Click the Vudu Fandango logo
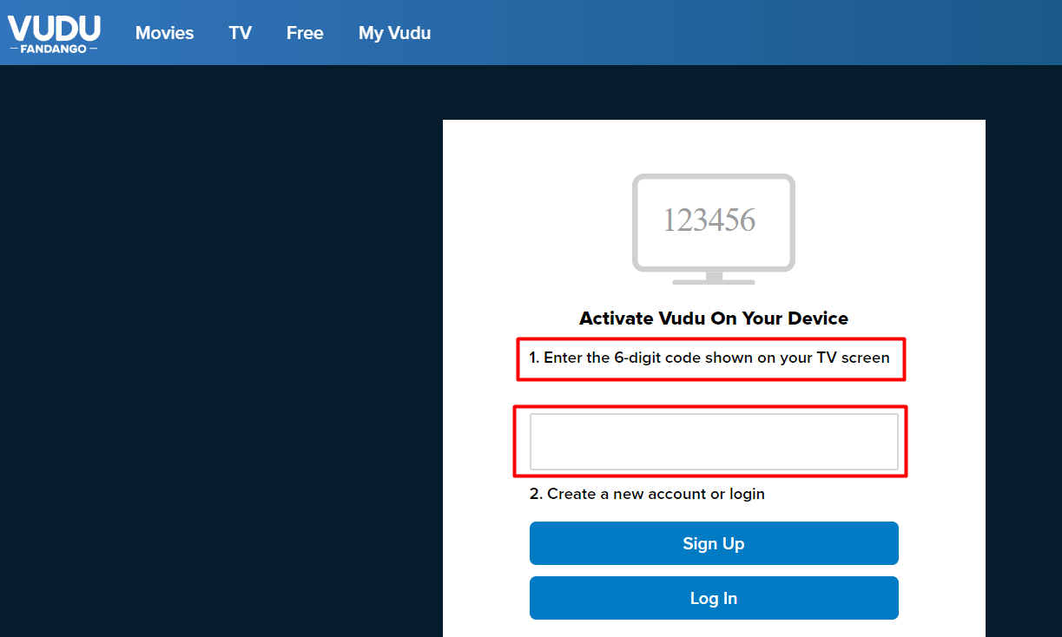 tap(54, 33)
